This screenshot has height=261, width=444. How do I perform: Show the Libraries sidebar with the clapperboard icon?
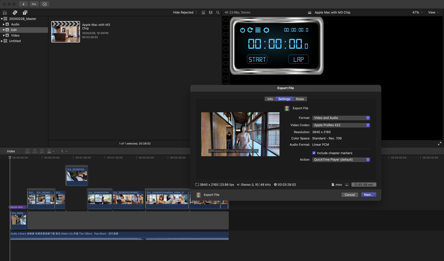(4, 12)
